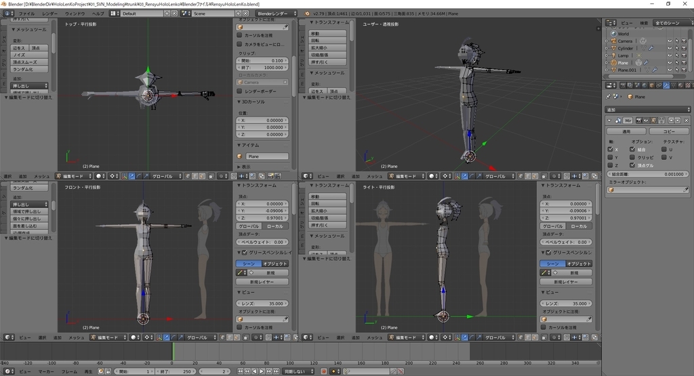Delete the Default screen layout
The image size is (694, 376).
[174, 14]
